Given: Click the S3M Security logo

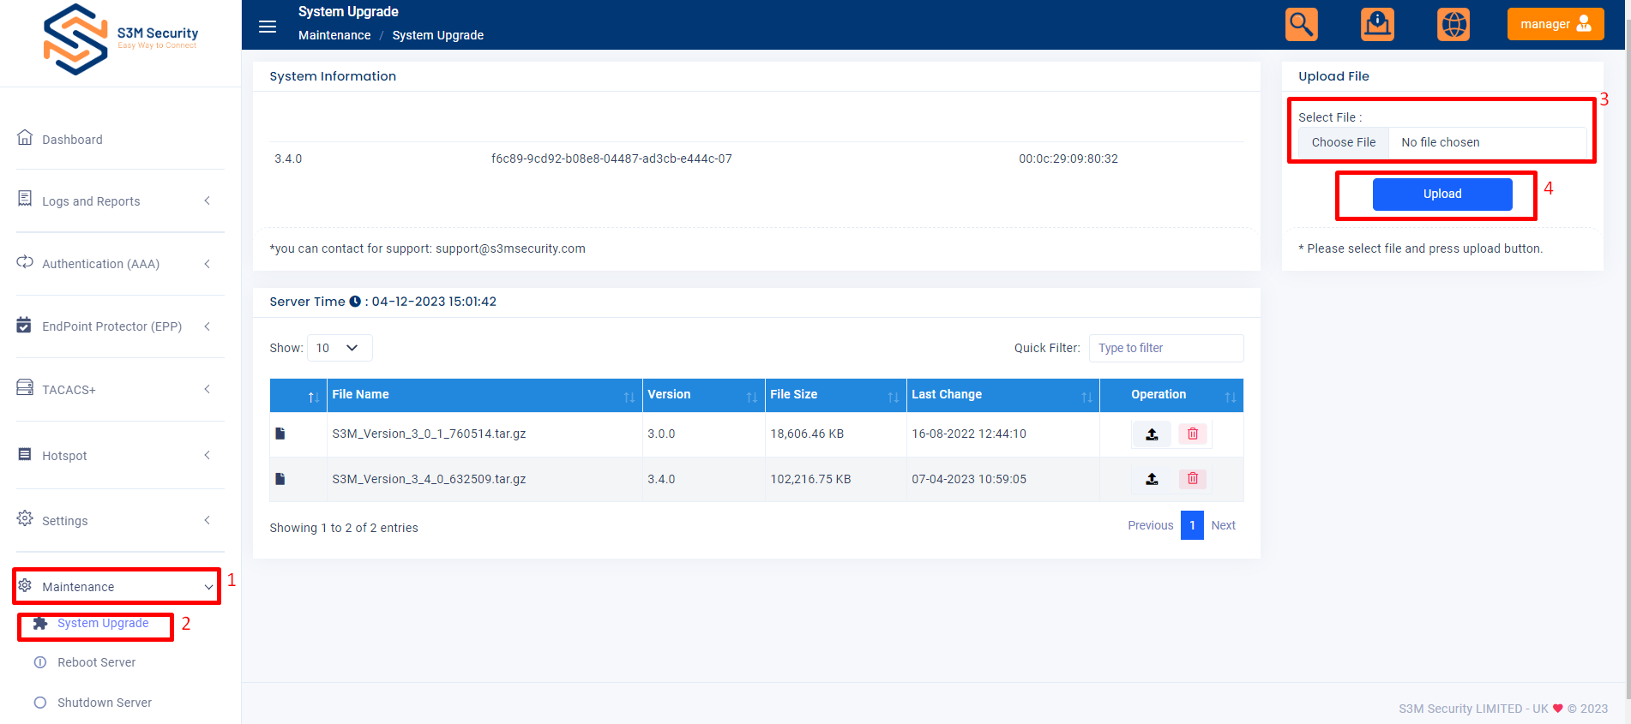Looking at the screenshot, I should tap(120, 39).
